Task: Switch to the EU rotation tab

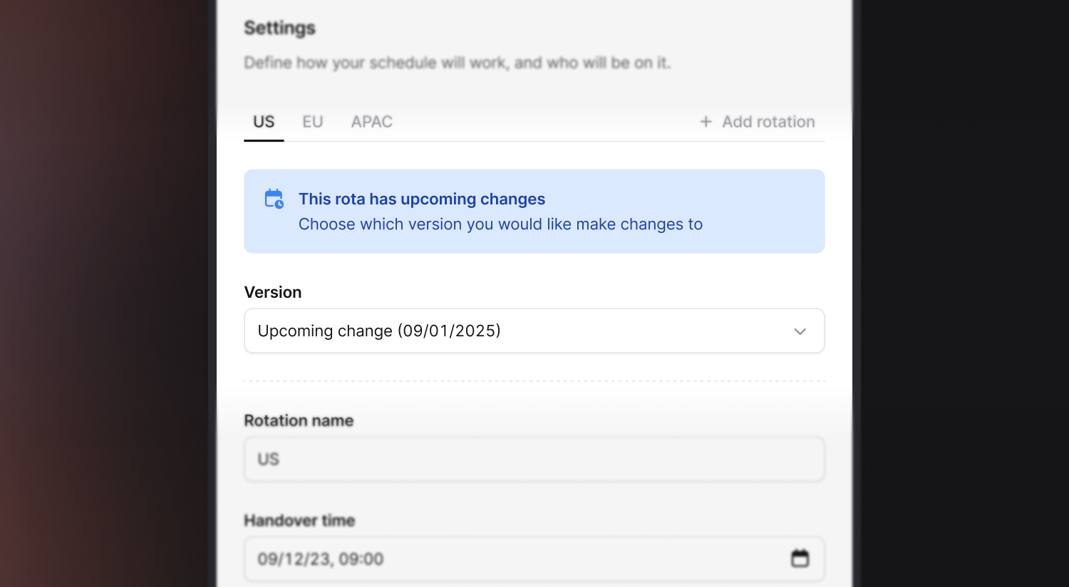Action: (312, 122)
